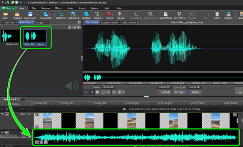Click the Add Objects icon

pyautogui.click(x=72, y=14)
